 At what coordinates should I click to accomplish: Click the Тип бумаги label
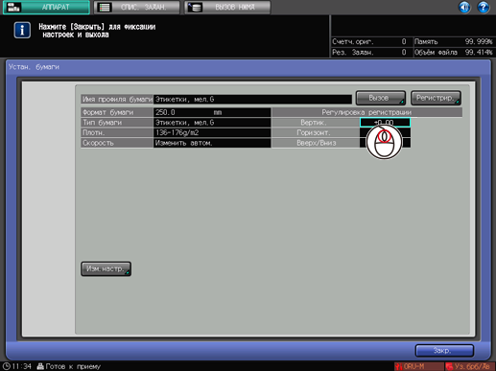click(x=117, y=123)
